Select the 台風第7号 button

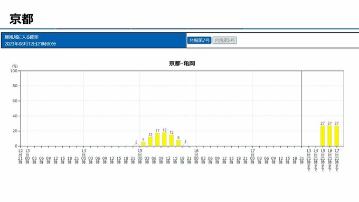point(199,40)
